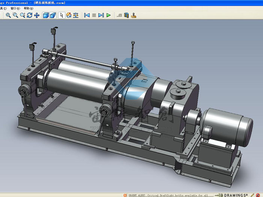Open the partially visible 工具(T) menu

tap(3, 8)
